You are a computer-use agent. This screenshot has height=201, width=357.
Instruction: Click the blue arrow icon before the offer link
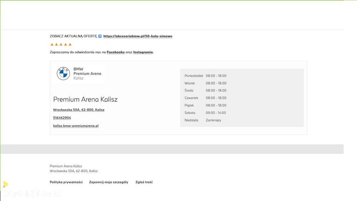coord(100,36)
